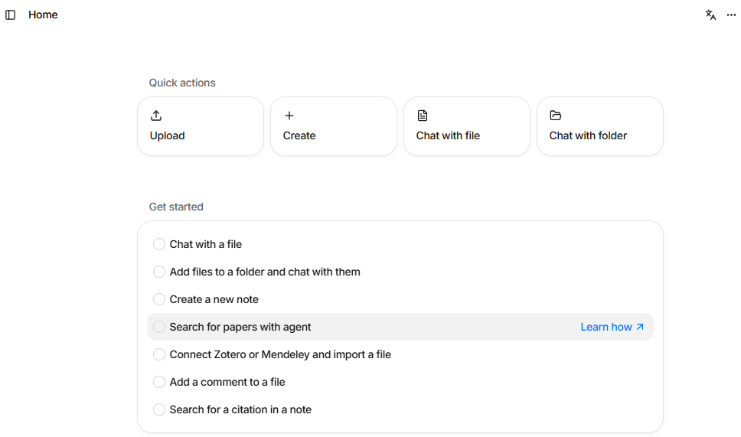Toggle the sidebar panel icon
The height and width of the screenshot is (437, 741).
(x=11, y=15)
